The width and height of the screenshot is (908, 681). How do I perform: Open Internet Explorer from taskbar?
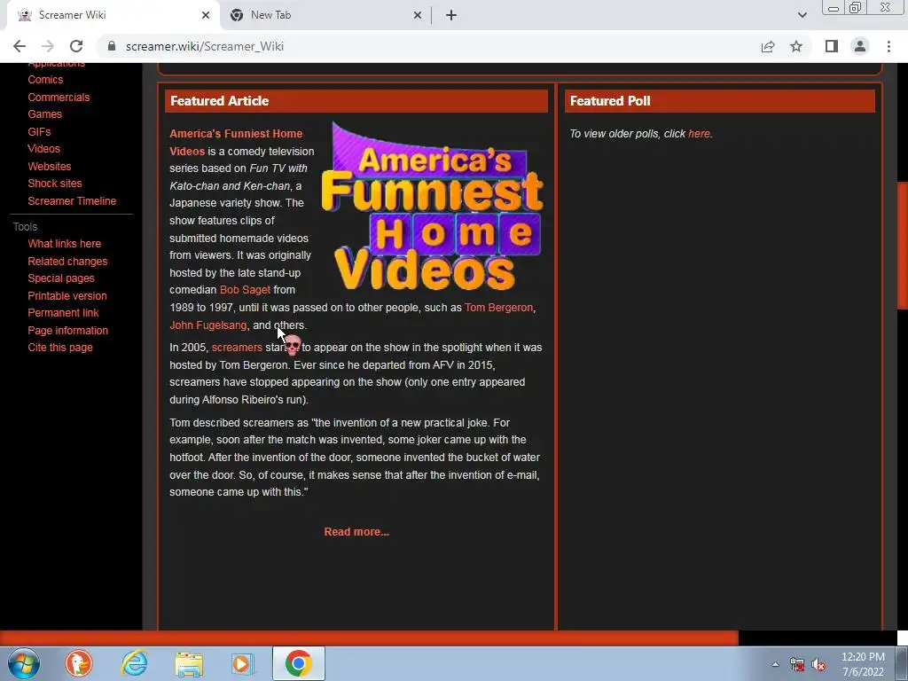click(x=134, y=663)
